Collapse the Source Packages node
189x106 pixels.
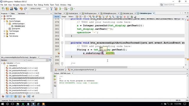4,21
